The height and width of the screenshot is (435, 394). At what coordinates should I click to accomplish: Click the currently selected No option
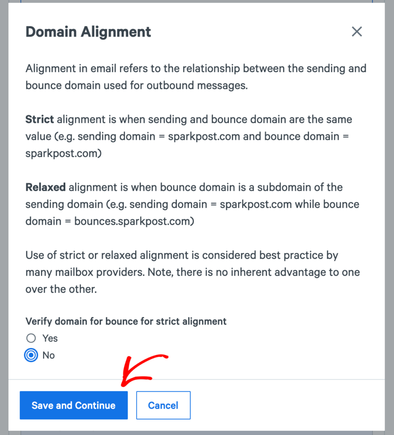tap(31, 355)
